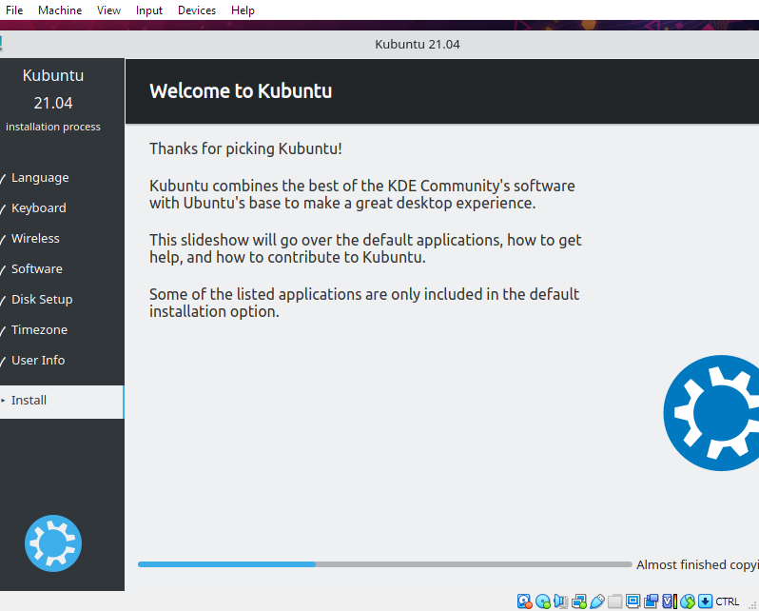Click the video recording status icon

[x=652, y=601]
